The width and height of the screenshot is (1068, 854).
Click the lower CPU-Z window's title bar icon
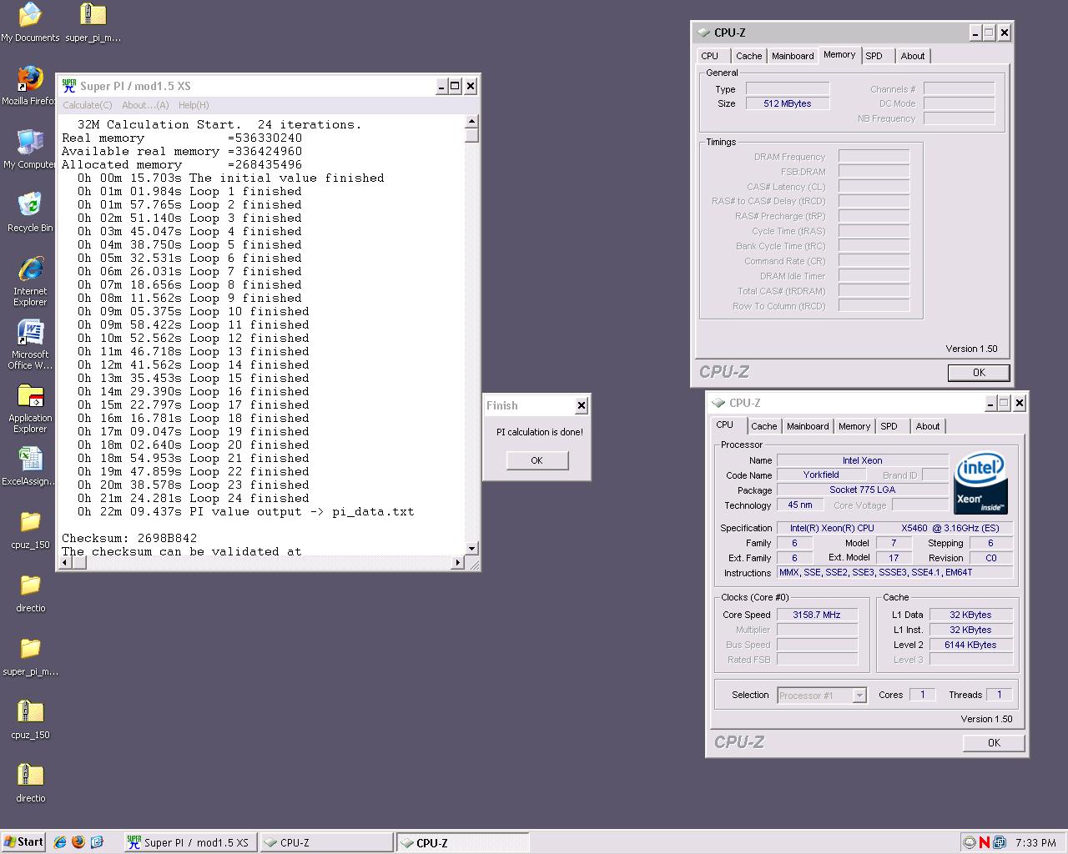718,403
